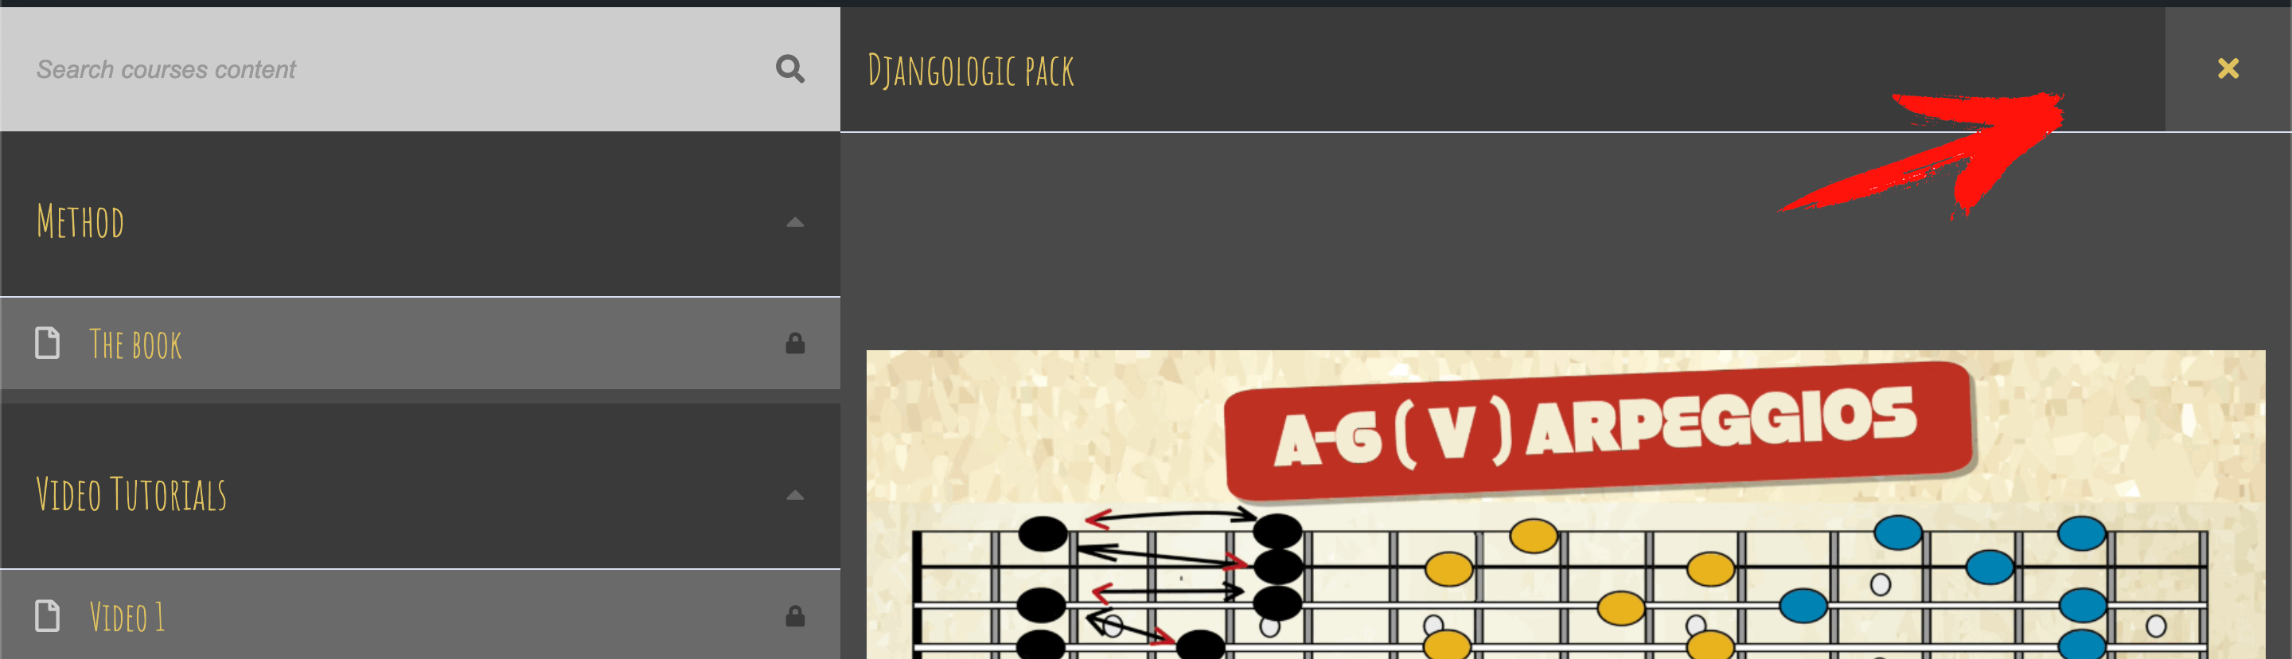Click the top black note at diagram start

1042,533
